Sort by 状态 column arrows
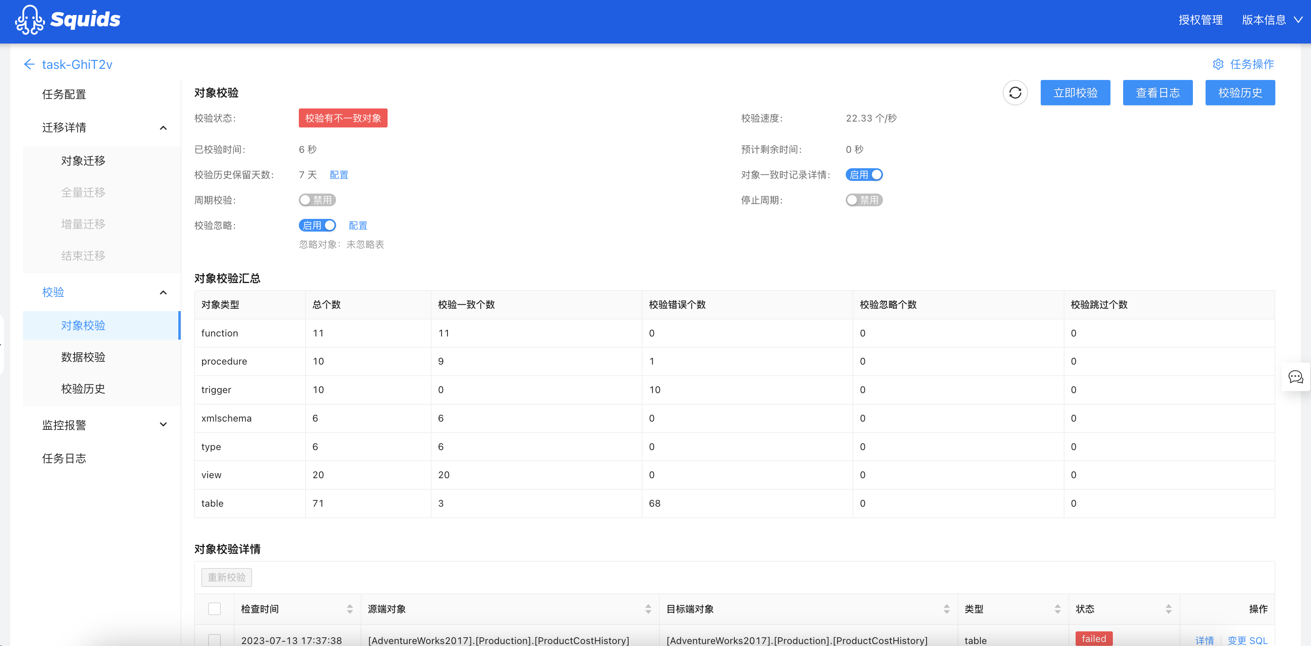The width and height of the screenshot is (1311, 646). (x=1168, y=609)
